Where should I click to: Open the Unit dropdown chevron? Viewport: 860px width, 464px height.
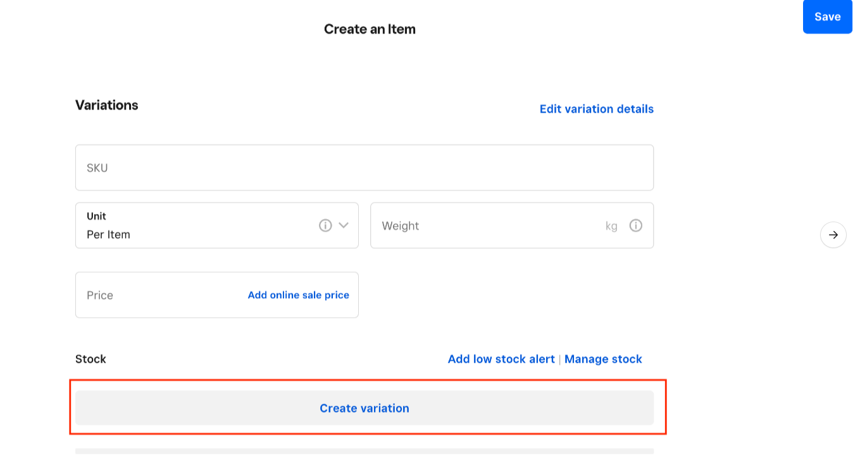coord(344,225)
